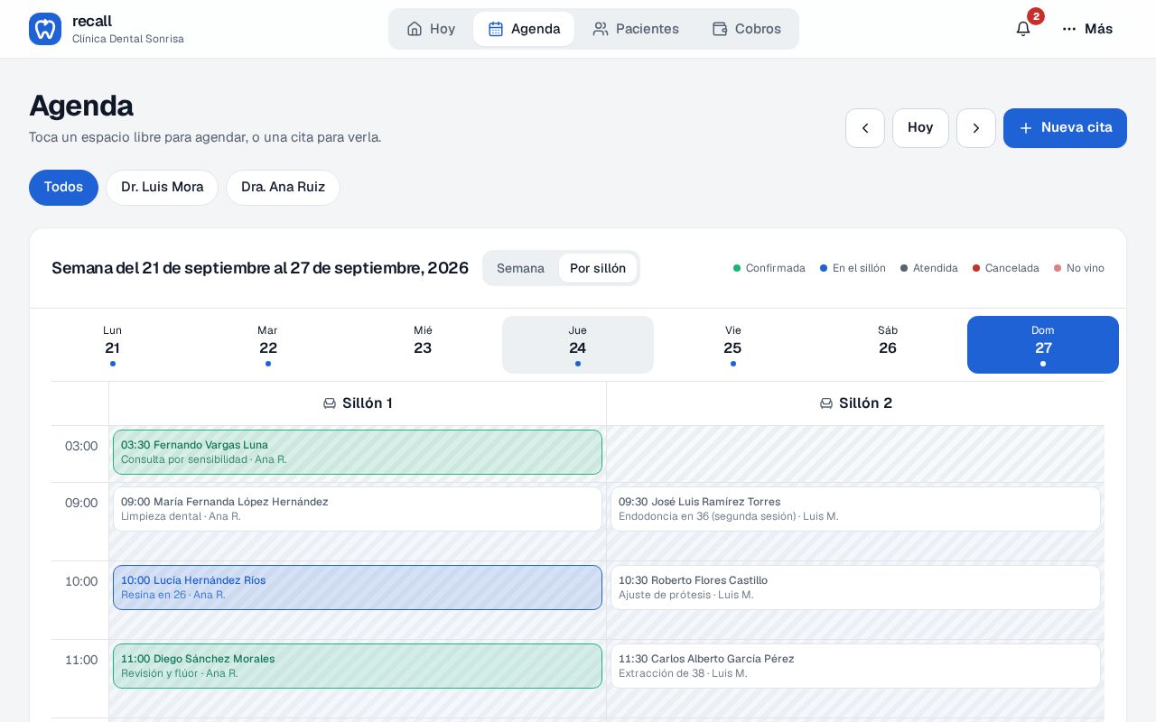
Task: Click the Clínica Dental Sonrisa subtitle
Action: 128,39
